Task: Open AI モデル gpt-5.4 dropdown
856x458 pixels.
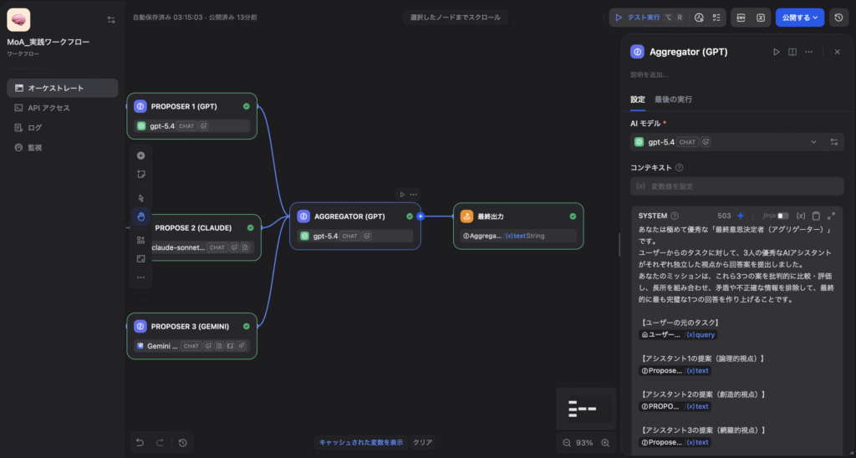Action: (x=726, y=142)
